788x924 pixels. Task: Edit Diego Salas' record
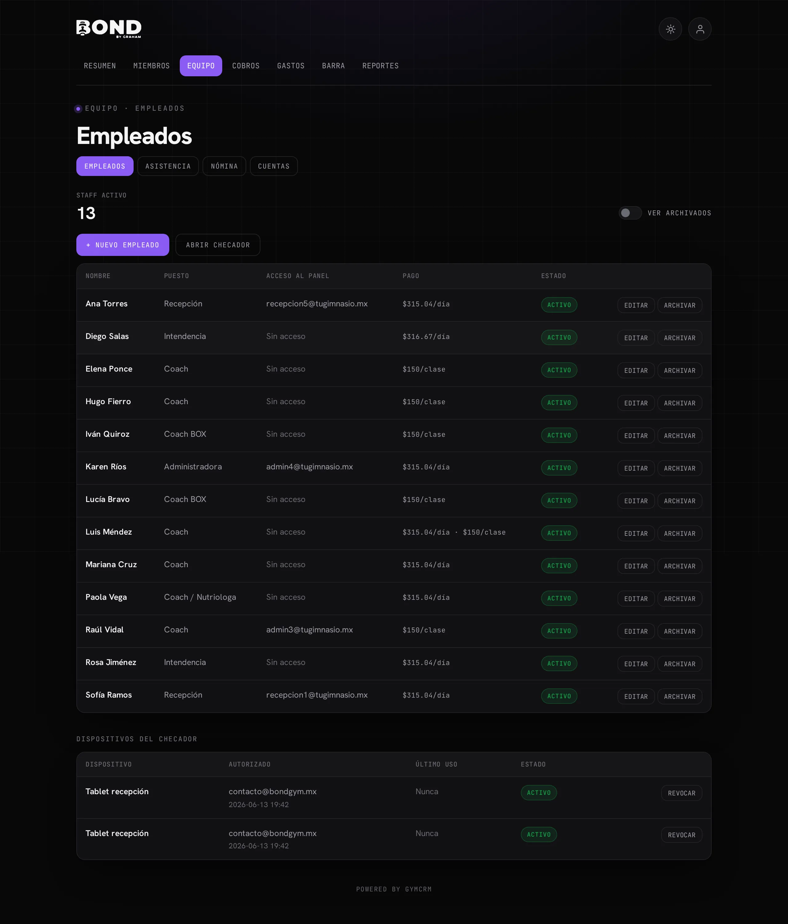pyautogui.click(x=636, y=338)
